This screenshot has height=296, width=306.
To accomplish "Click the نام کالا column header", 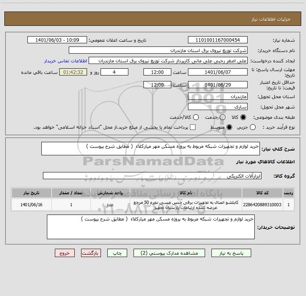I will [x=186, y=193].
